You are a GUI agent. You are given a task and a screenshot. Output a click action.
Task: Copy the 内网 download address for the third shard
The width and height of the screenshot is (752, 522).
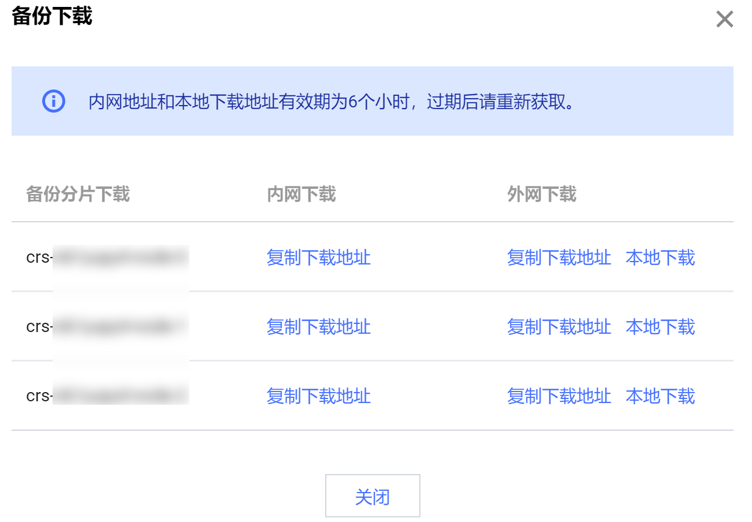(x=318, y=396)
